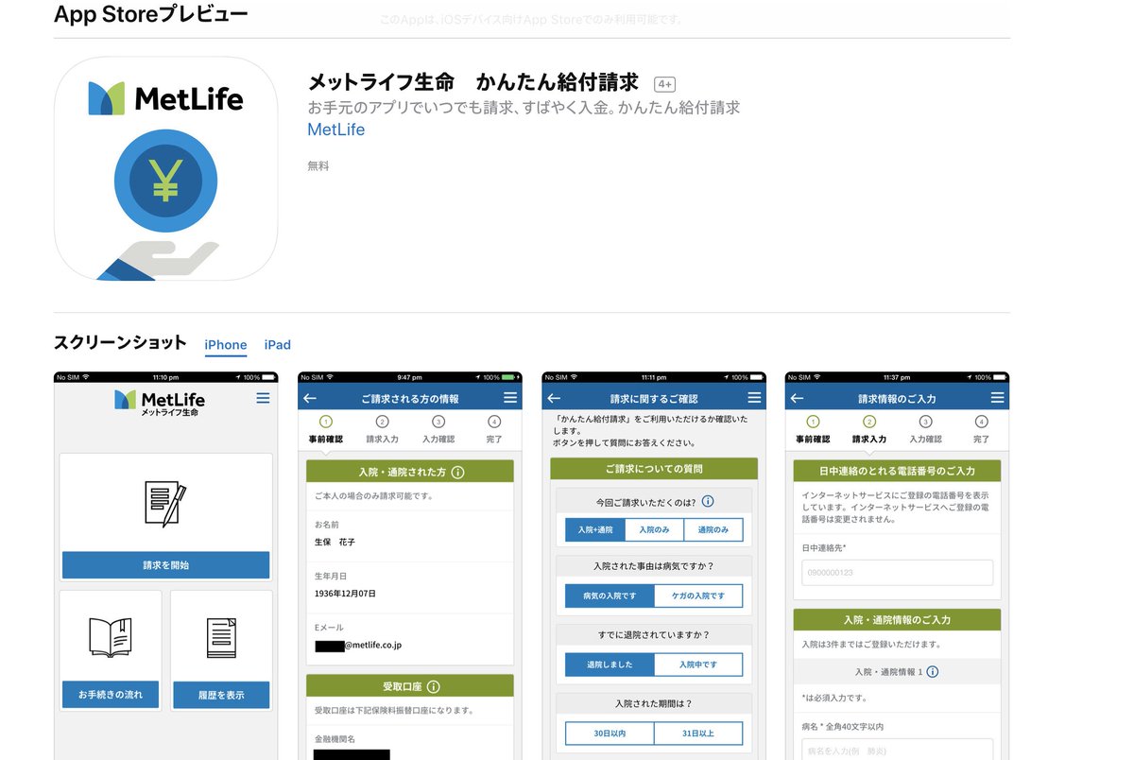Image resolution: width=1134 pixels, height=760 pixels.
Task: Open hamburger menu in ご請求される方の情報 header
Action: click(x=510, y=398)
